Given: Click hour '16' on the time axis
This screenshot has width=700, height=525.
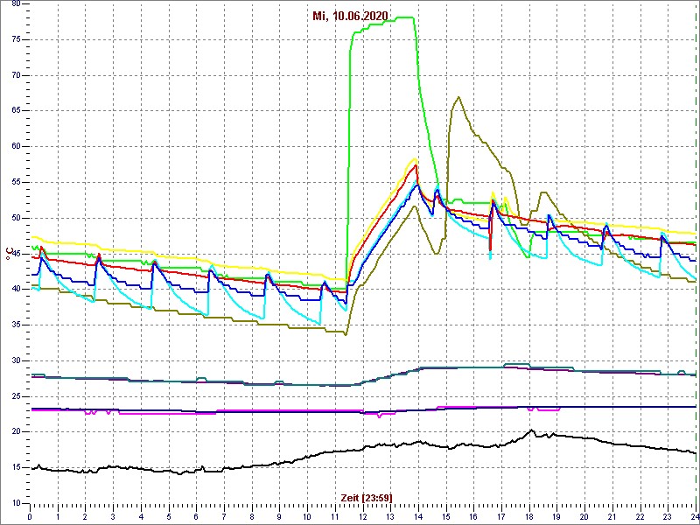Looking at the screenshot, I should 473,517.
